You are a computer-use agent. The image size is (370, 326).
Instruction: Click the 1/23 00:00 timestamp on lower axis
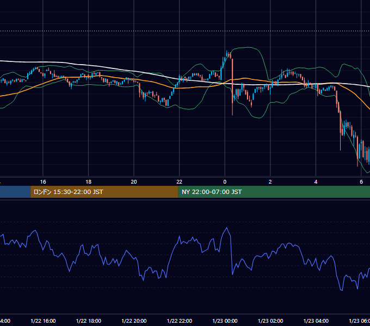[225, 321]
